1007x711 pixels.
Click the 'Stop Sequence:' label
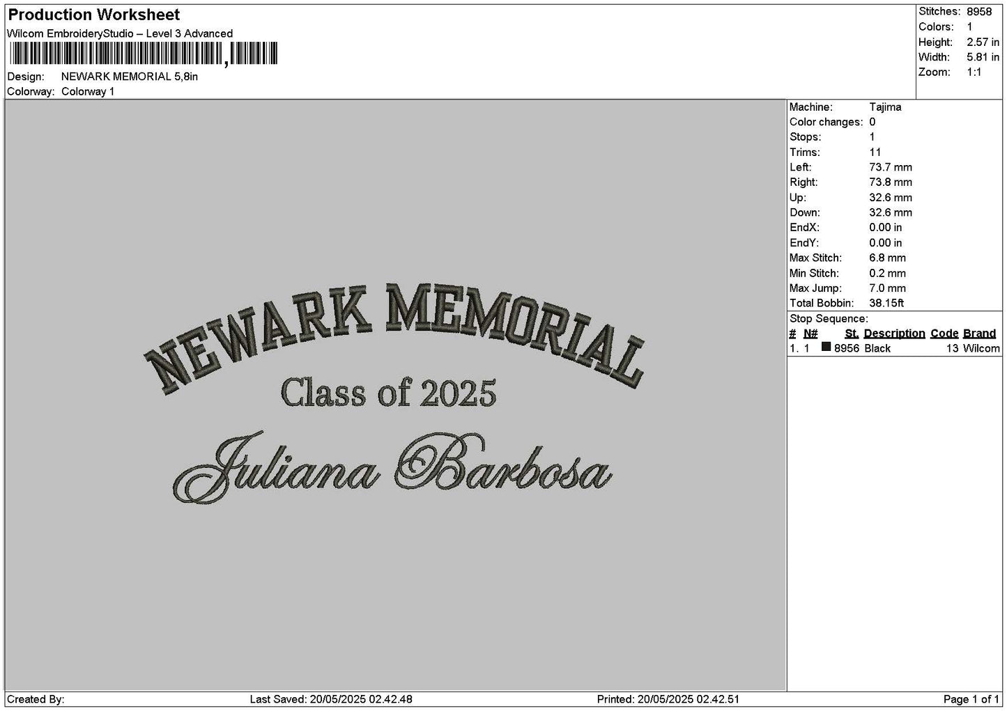(829, 319)
